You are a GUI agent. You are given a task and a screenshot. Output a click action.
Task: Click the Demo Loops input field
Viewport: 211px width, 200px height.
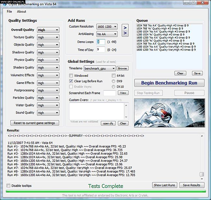point(101,42)
